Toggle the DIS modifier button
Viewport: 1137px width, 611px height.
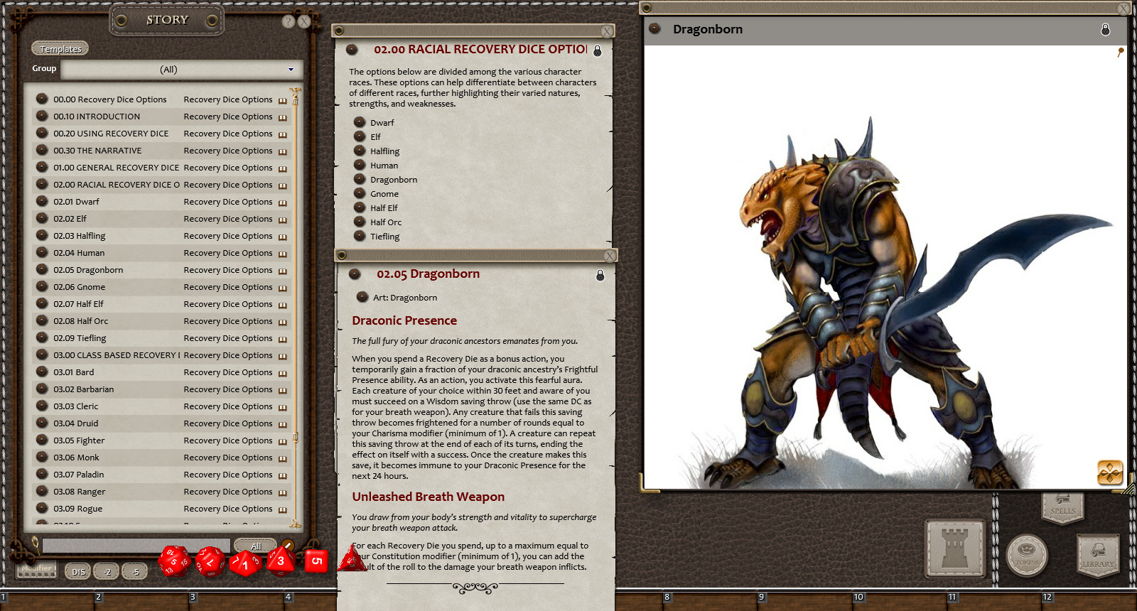click(x=78, y=571)
